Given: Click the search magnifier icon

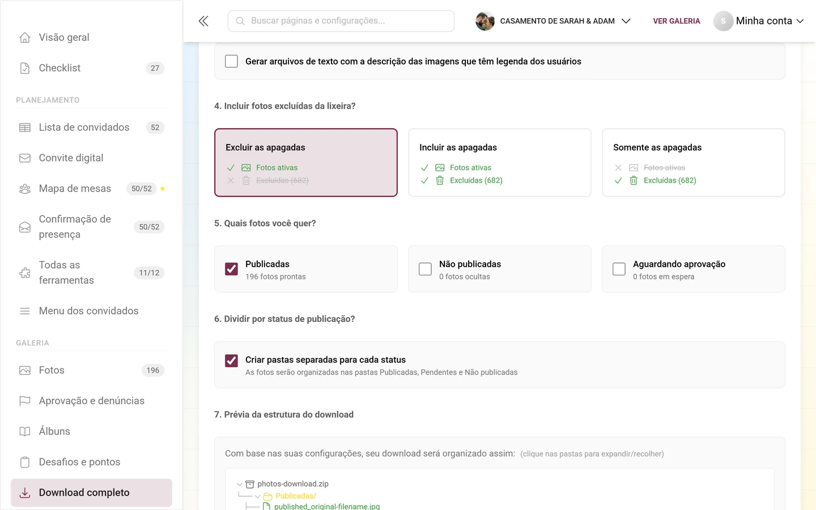Looking at the screenshot, I should coord(240,21).
